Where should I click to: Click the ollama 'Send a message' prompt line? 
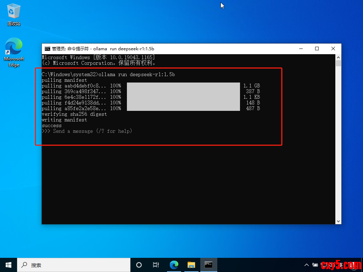(92, 131)
